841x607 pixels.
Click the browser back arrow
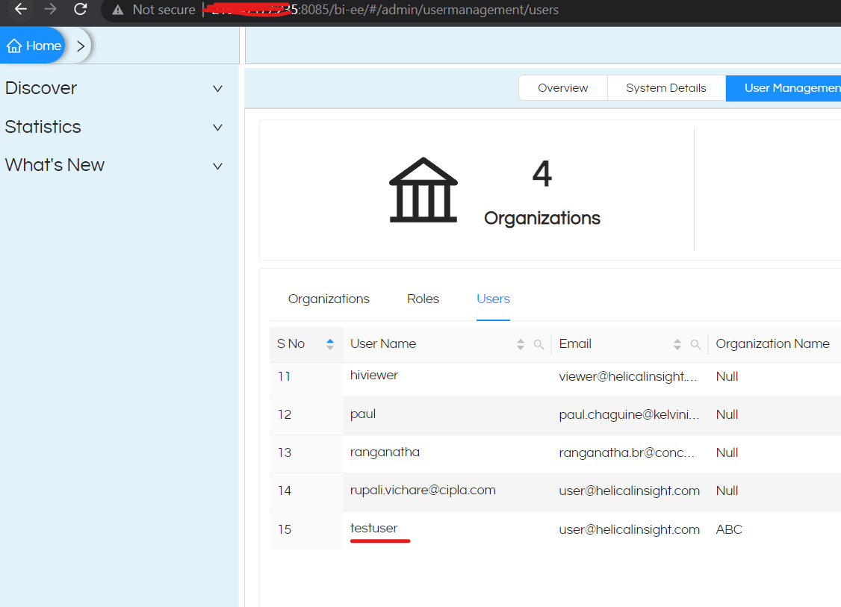pos(21,9)
